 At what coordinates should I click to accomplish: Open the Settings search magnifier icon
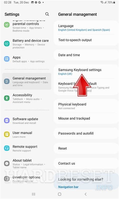(47, 14)
